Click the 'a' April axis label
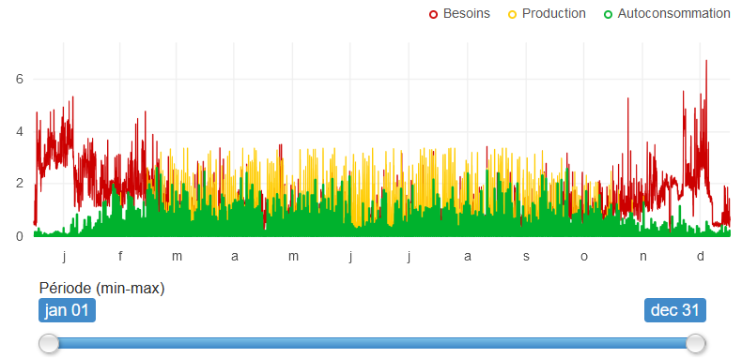This screenshot has width=742, height=358. 235,257
